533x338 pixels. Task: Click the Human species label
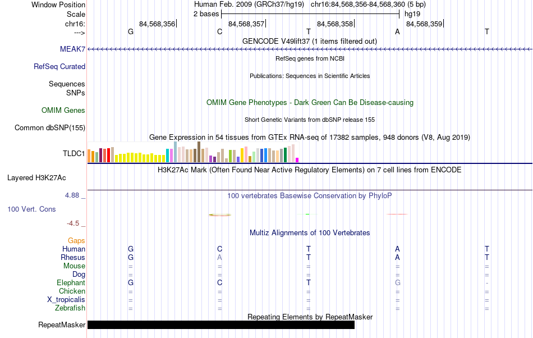tap(73, 249)
